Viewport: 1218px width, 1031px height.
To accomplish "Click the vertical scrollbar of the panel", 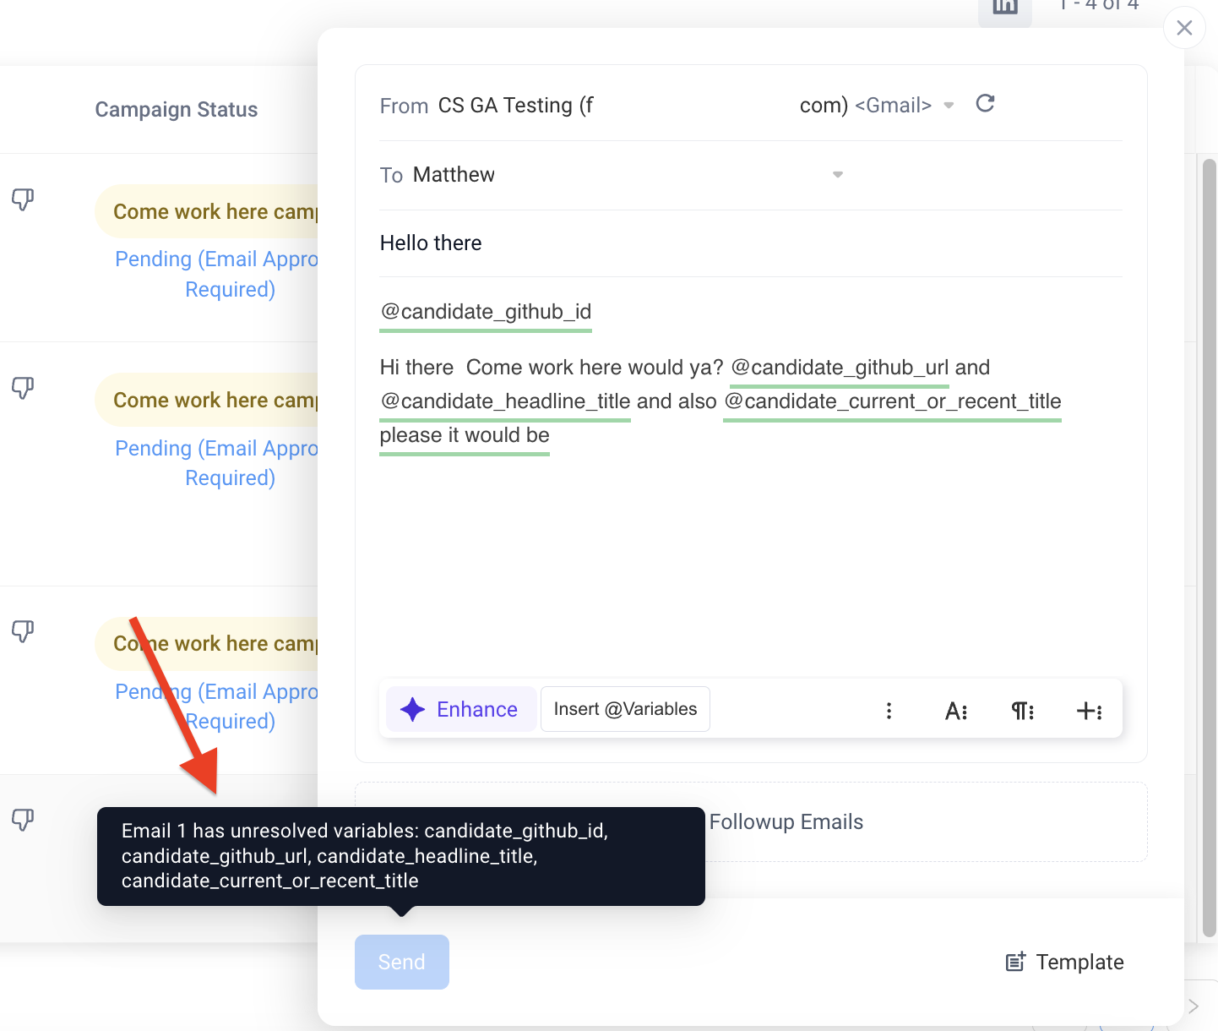I will tap(1209, 548).
